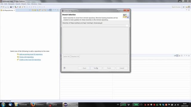Minimize the editor area
This screenshot has width=191, height=107.
(x=187, y=10)
